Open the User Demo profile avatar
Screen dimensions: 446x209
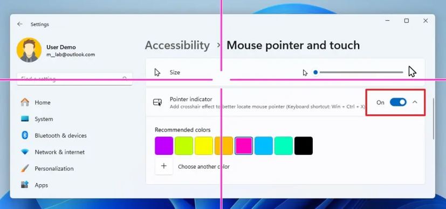(29, 50)
